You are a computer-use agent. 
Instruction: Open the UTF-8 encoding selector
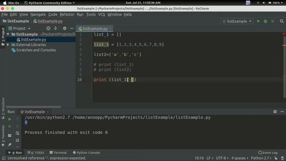tap(222, 158)
